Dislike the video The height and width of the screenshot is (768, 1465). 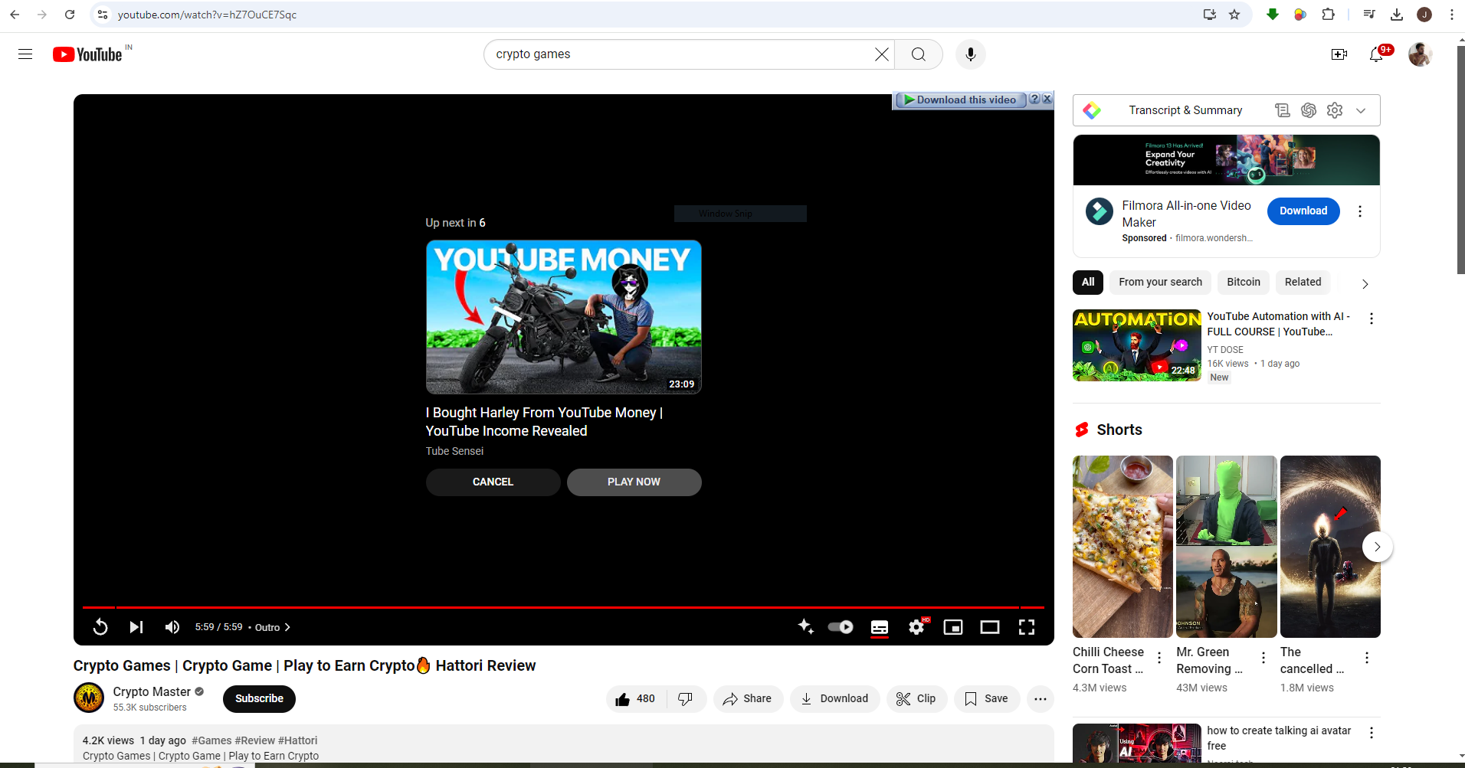686,699
